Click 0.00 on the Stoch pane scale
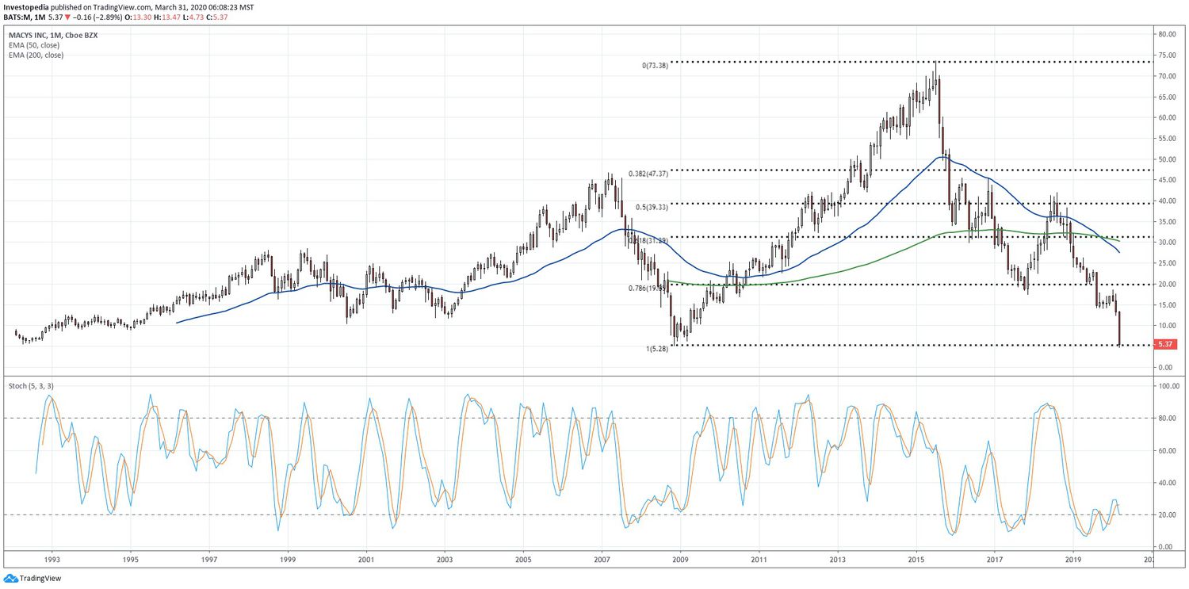Viewport: 1189px width, 589px height. [x=1165, y=547]
